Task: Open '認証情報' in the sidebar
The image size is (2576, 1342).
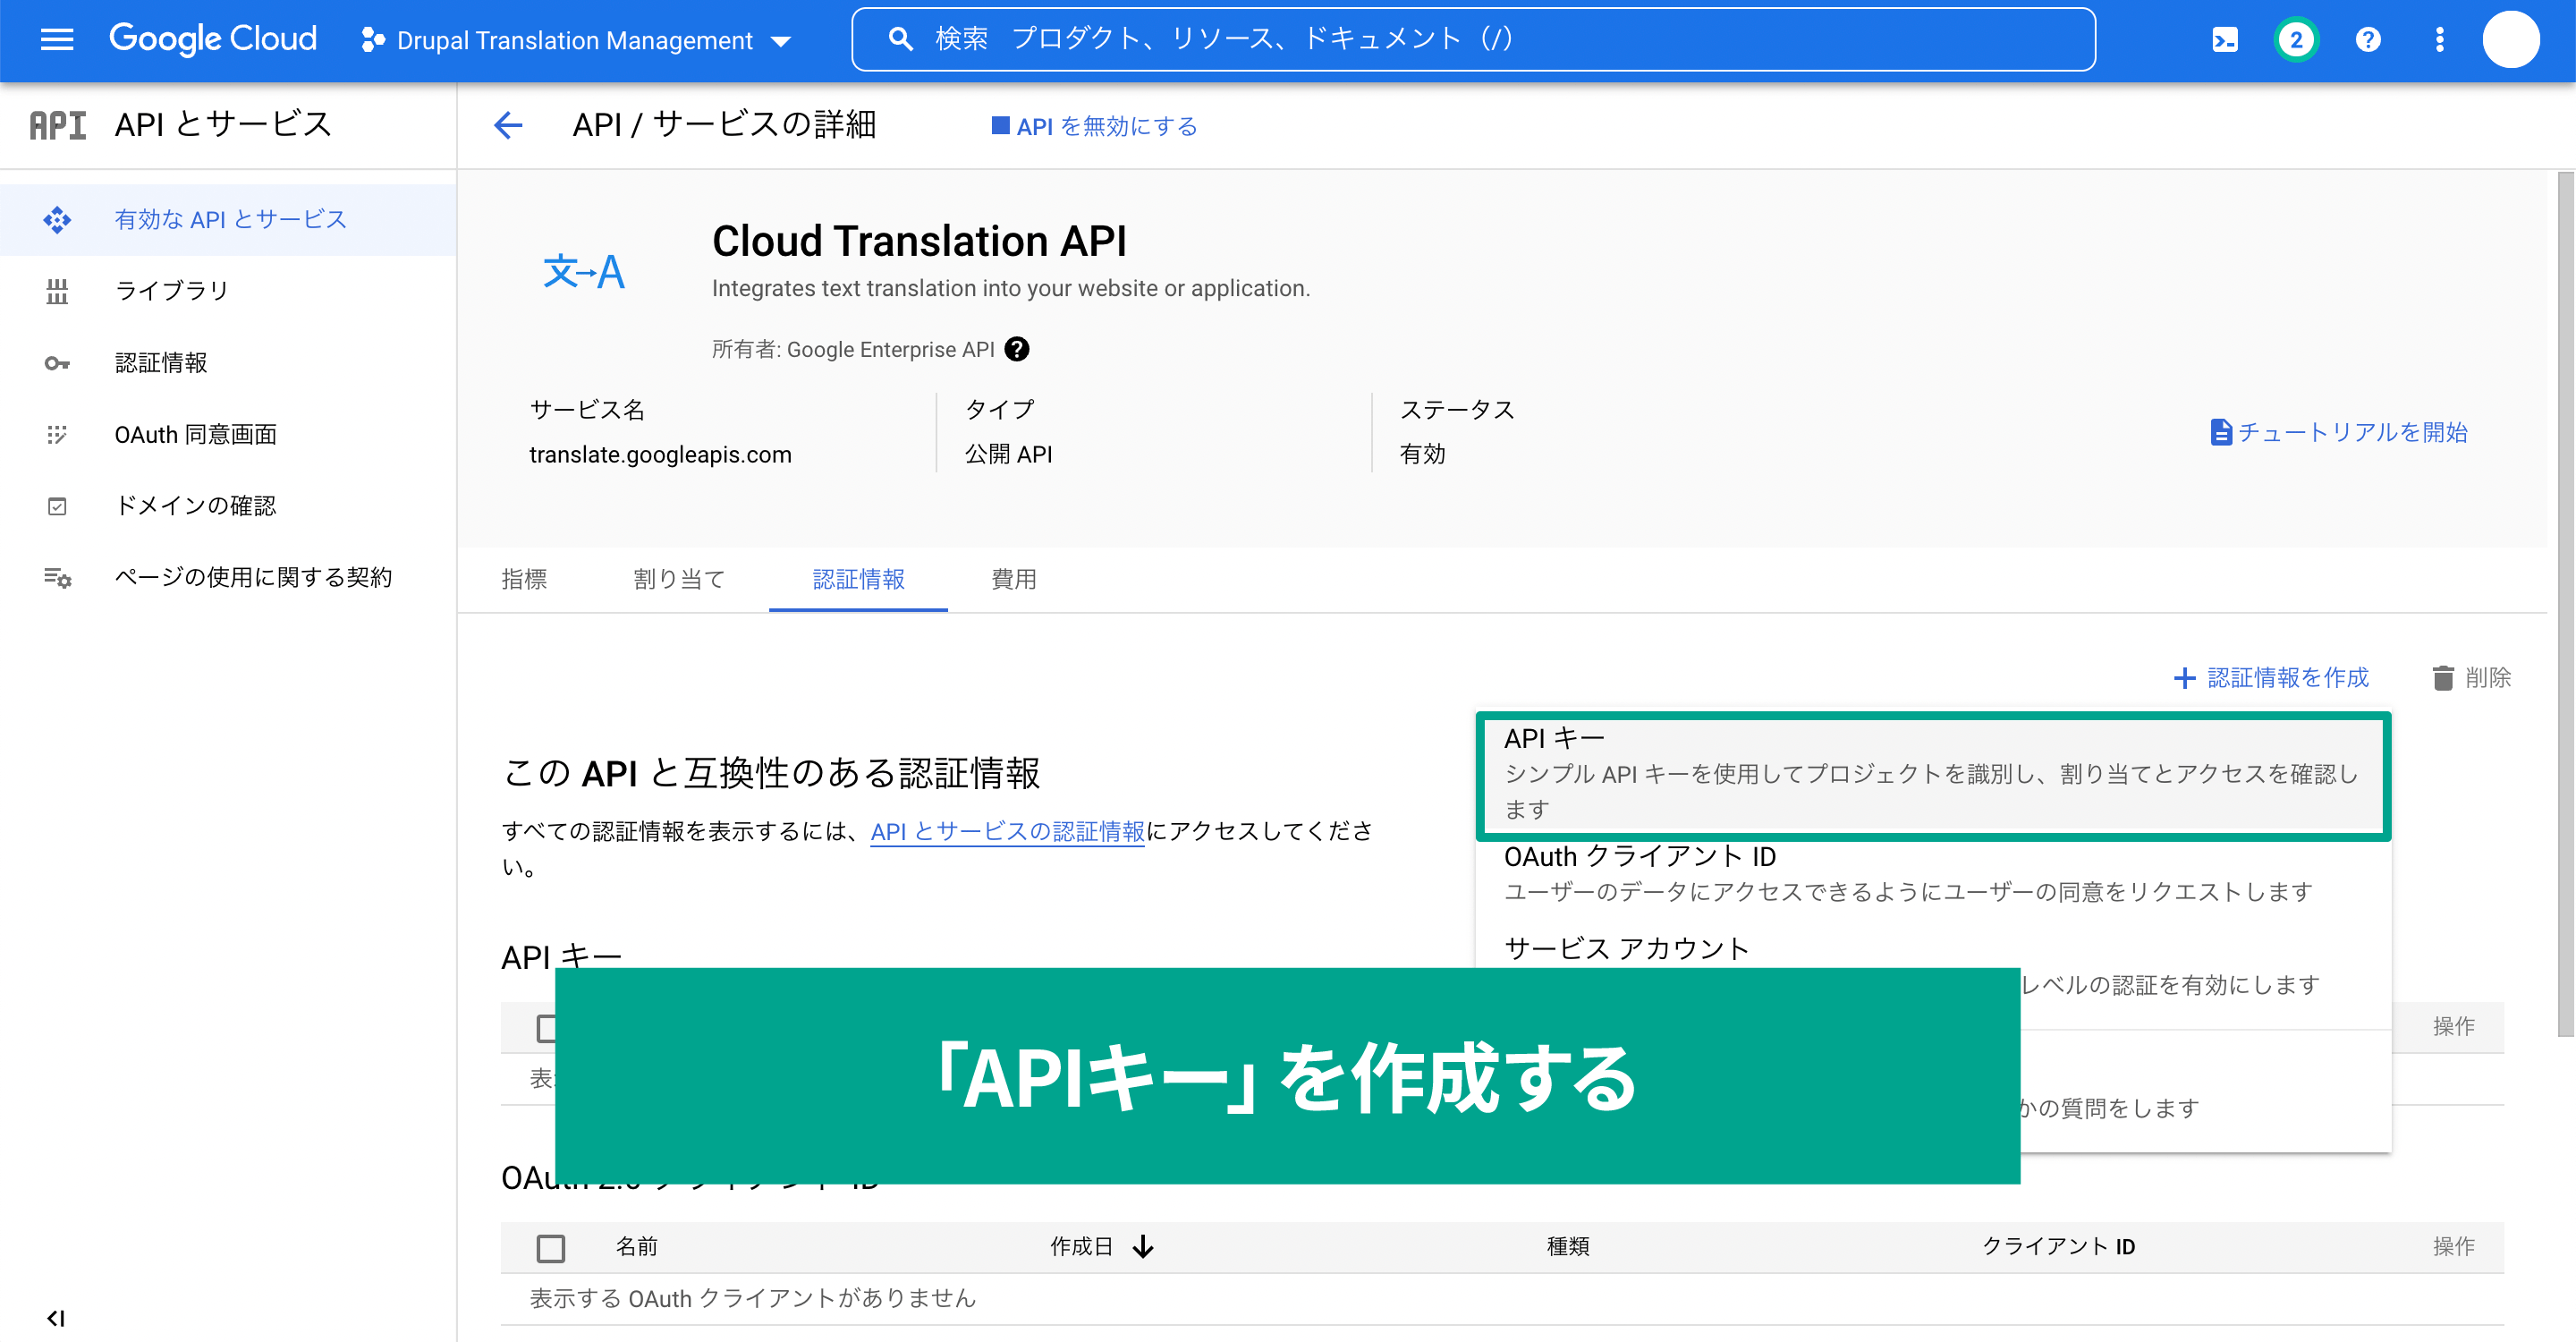Action: click(228, 363)
